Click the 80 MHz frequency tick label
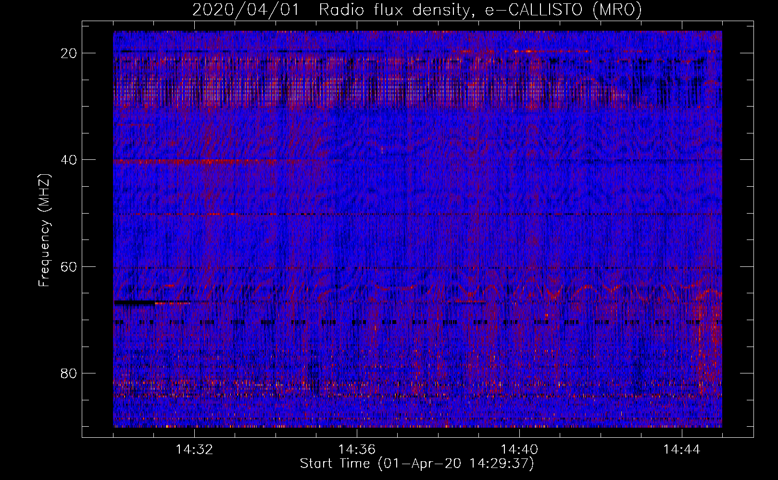 tap(69, 373)
